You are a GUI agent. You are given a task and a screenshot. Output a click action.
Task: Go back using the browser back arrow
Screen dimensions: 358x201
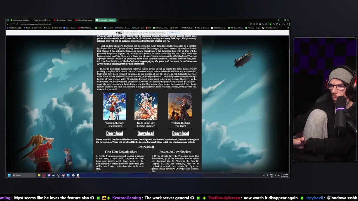point(8,24)
